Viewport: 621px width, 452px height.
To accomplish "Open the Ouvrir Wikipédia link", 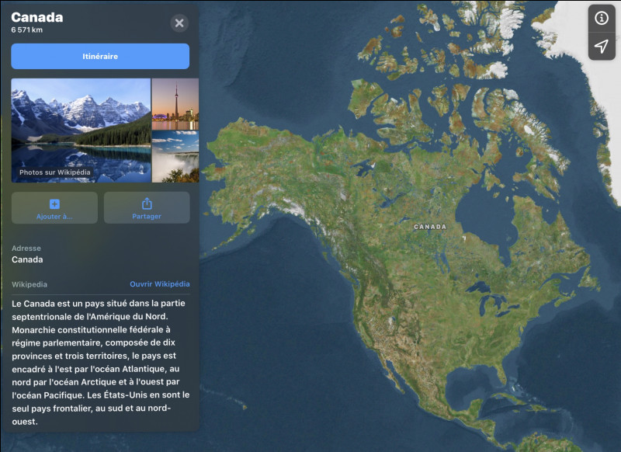I will click(160, 284).
